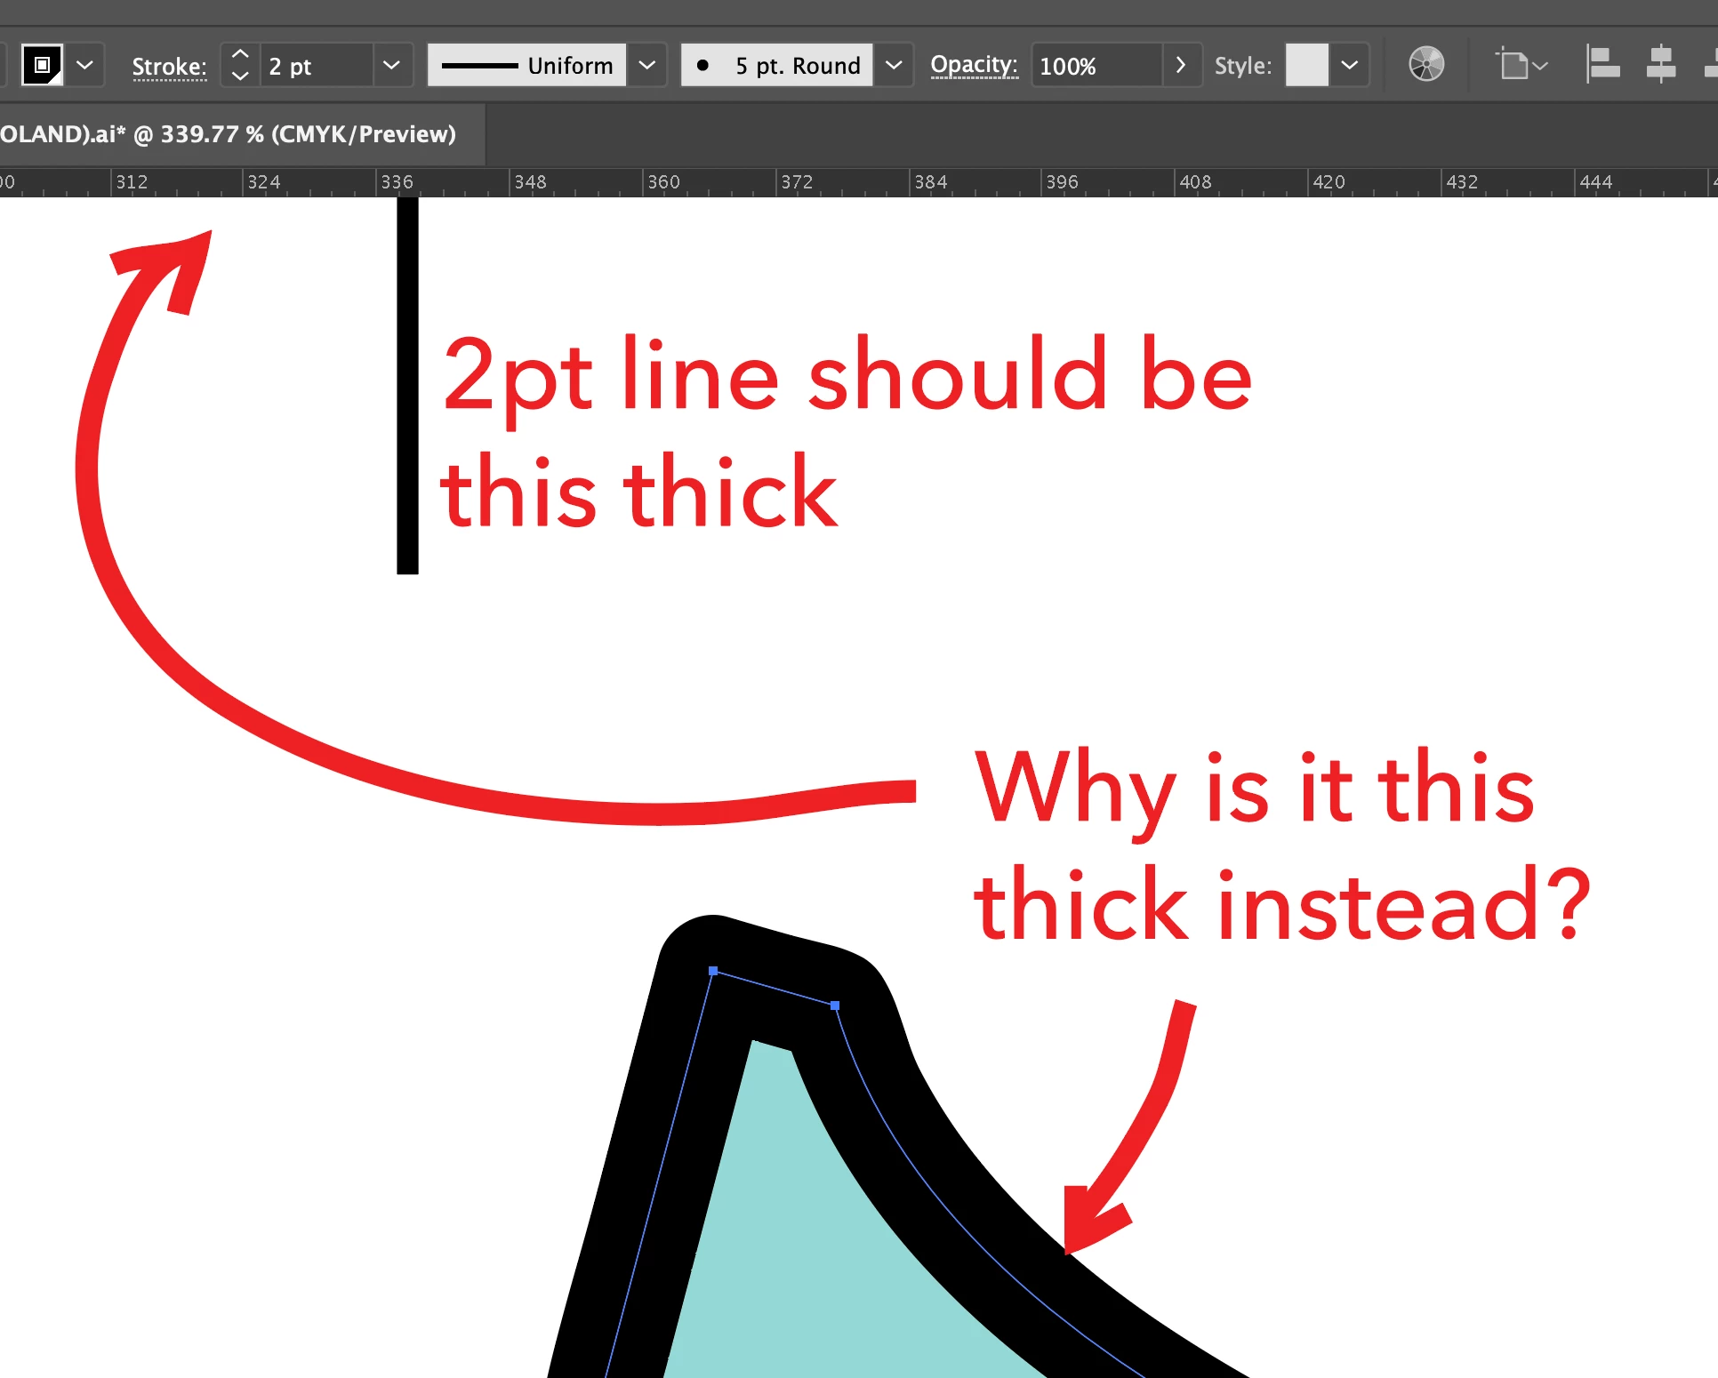Screen dimensions: 1718x1378
Task: Open the Opacity panel link
Action: click(974, 65)
